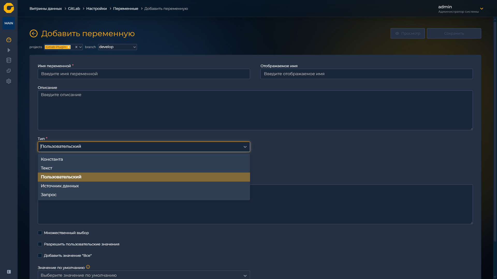Go to GitLab breadcrumb
The image size is (497, 279).
click(74, 9)
